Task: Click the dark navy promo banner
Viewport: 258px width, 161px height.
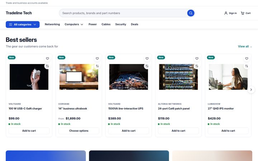Action: pyautogui.click(x=129, y=156)
